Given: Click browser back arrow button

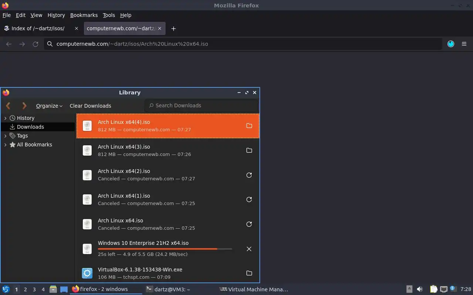Looking at the screenshot, I should pos(9,44).
